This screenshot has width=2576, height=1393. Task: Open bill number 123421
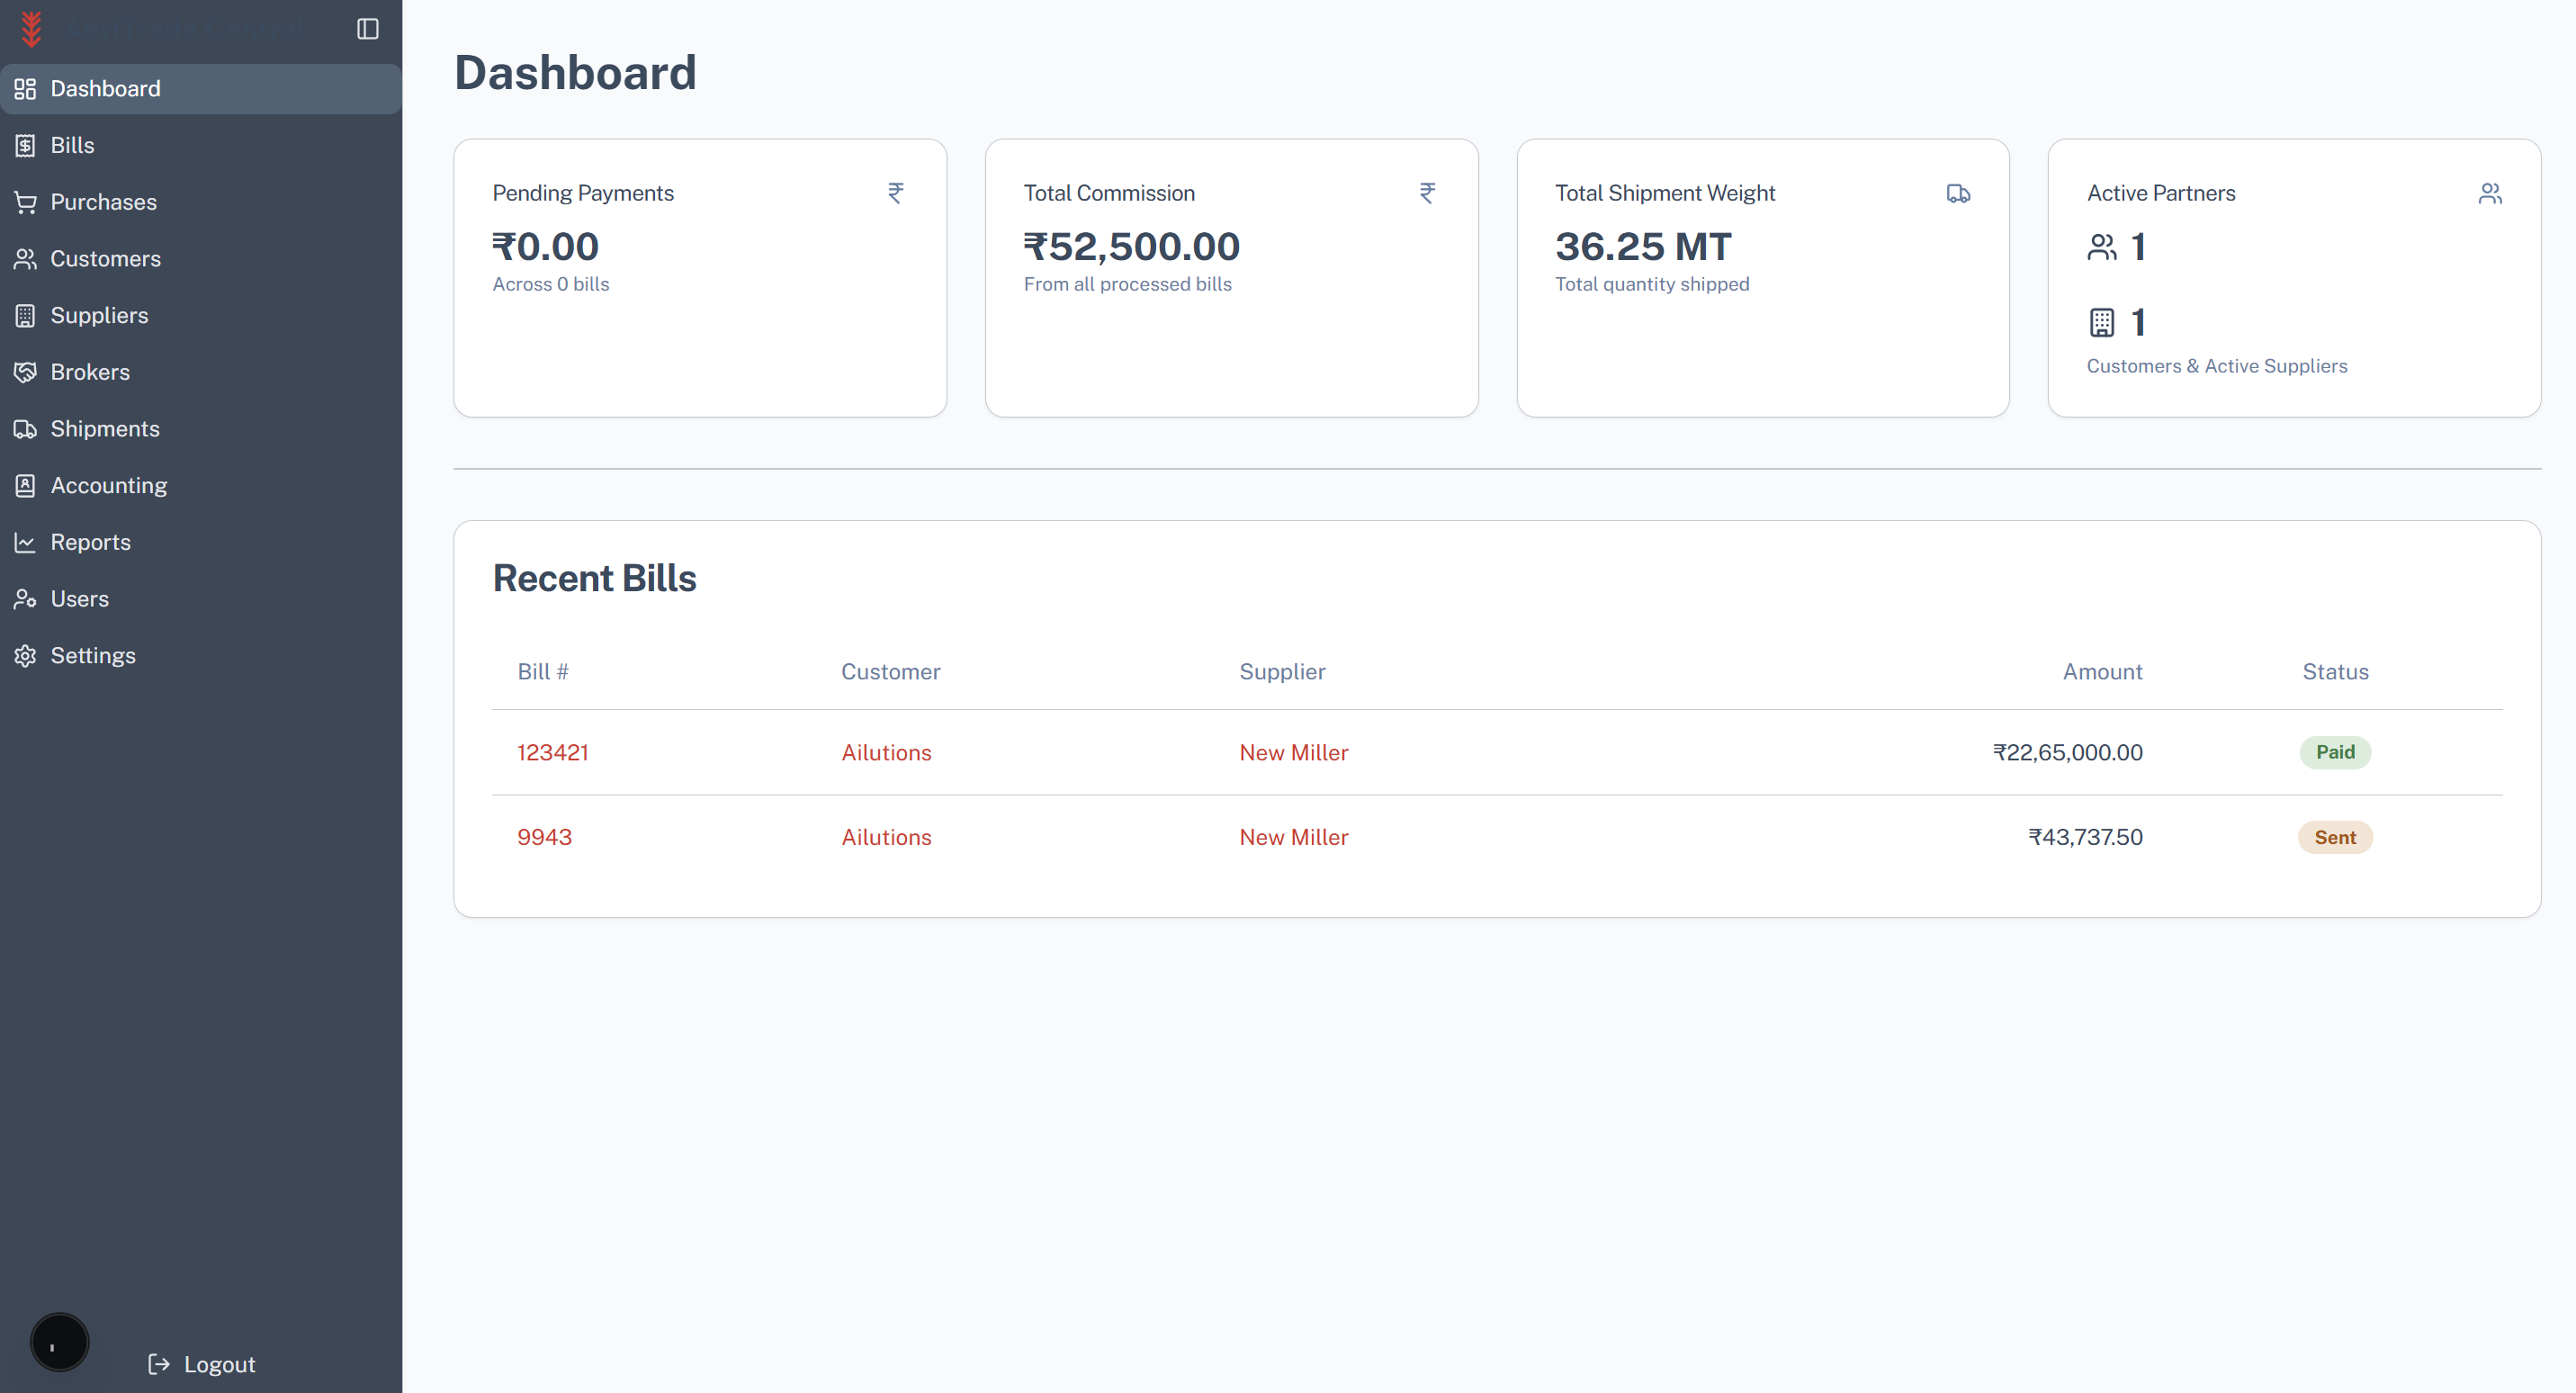point(553,753)
